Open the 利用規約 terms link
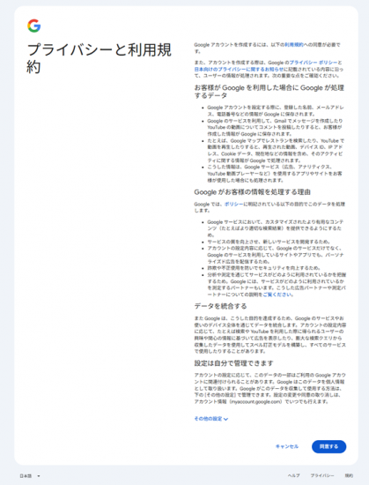This screenshot has width=369, height=485. [294, 45]
